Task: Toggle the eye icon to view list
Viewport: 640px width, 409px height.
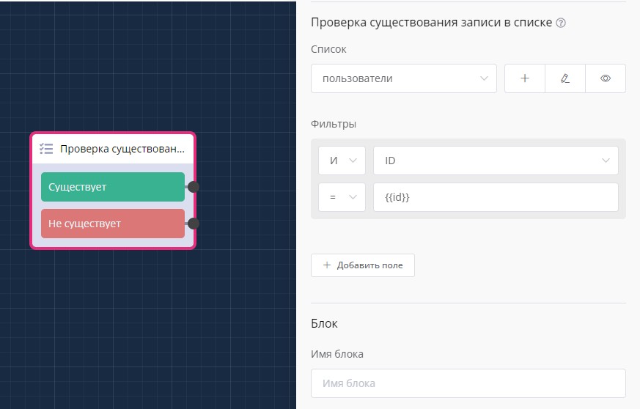Action: pos(606,78)
